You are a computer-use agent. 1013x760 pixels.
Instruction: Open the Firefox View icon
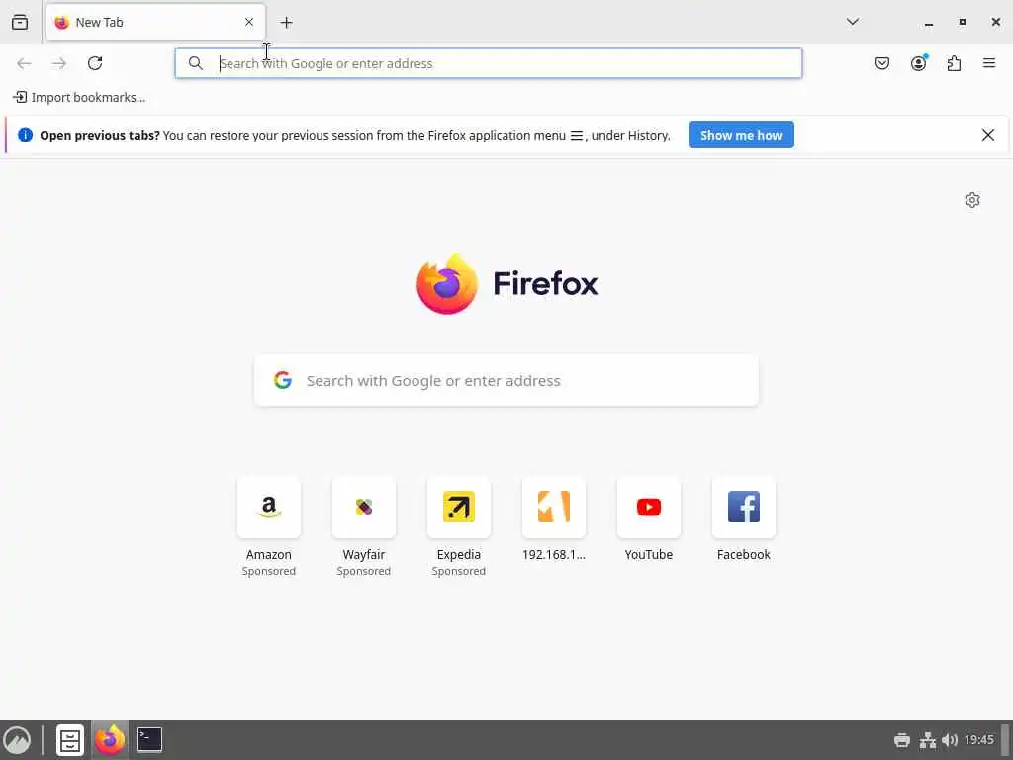[x=20, y=22]
